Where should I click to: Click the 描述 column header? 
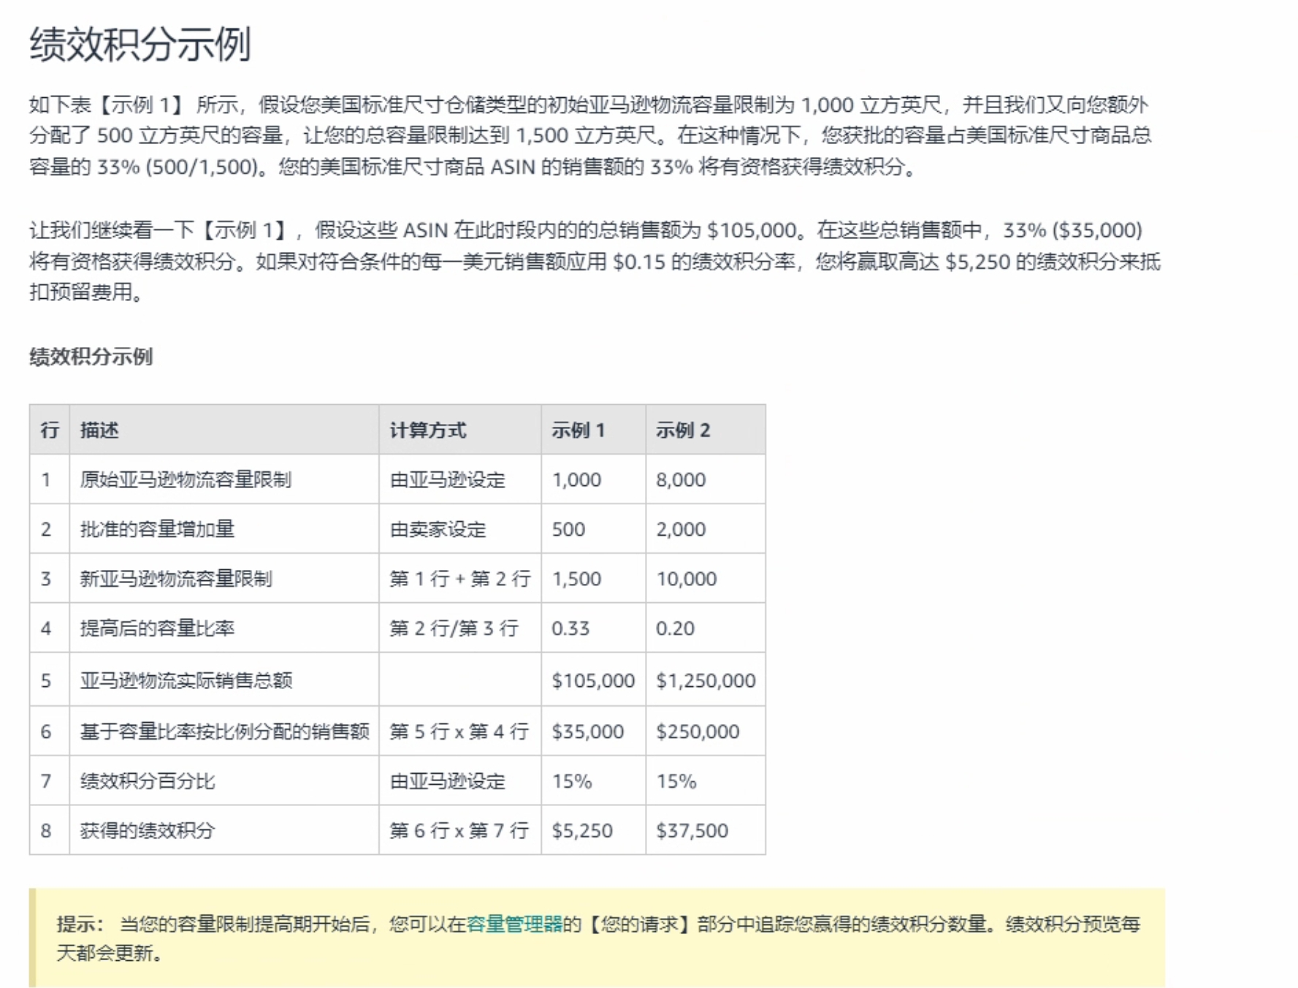click(99, 430)
